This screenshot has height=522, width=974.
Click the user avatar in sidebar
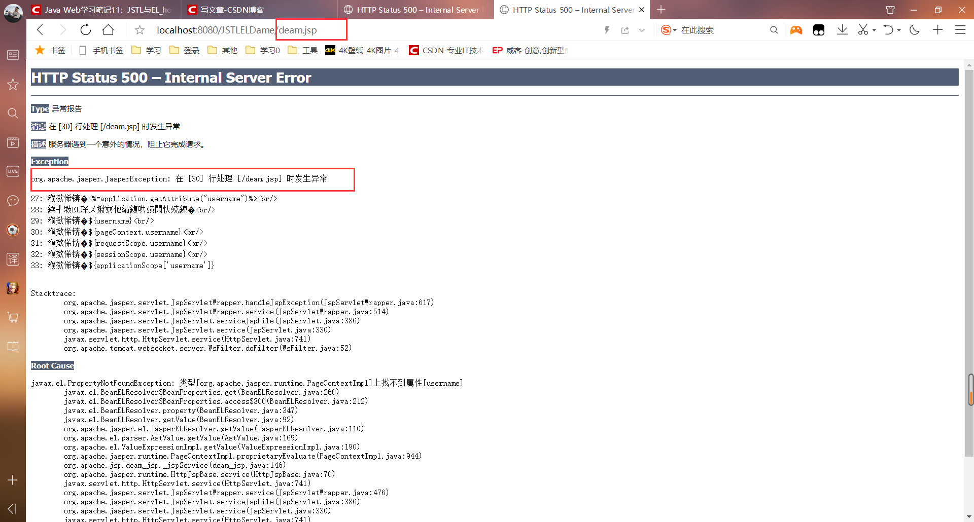click(x=13, y=13)
